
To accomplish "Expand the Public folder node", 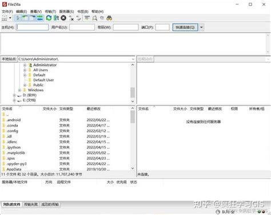I will [x=25, y=85].
